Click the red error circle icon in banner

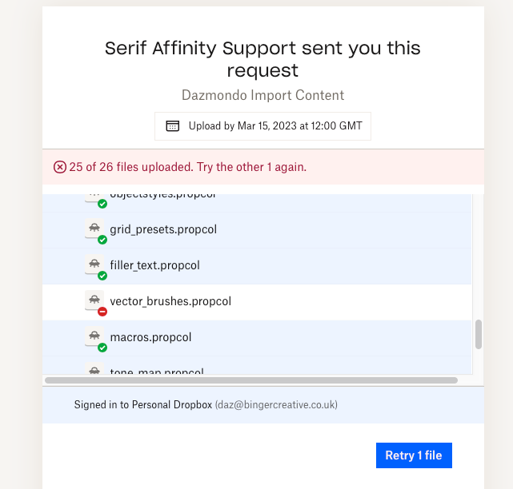tap(60, 167)
